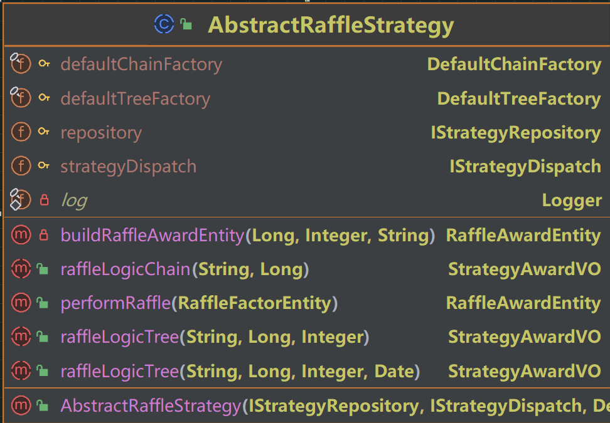Select the AbstractRaffleStrategy constructor entry
610x423 pixels.
(x=306, y=405)
